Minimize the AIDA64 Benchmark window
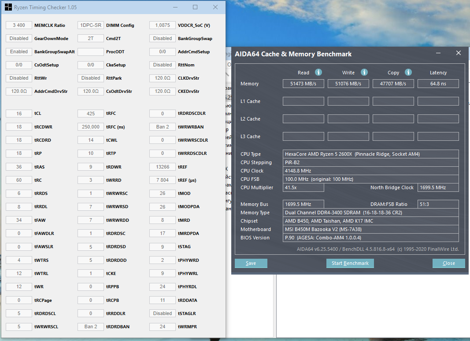This screenshot has height=341, width=470. coord(438,53)
